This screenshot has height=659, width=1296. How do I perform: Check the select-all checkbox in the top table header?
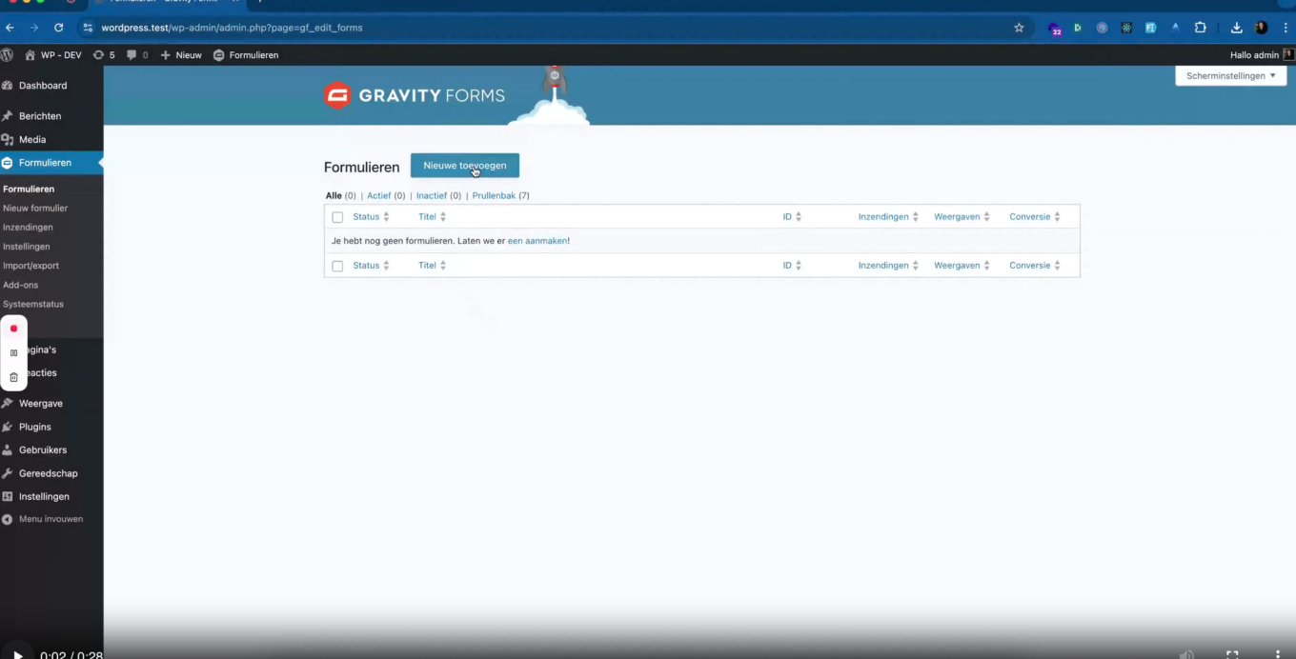coord(337,216)
